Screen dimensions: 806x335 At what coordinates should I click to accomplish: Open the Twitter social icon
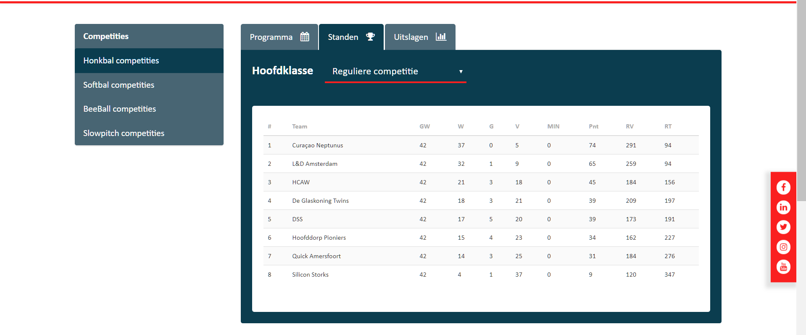click(x=783, y=227)
